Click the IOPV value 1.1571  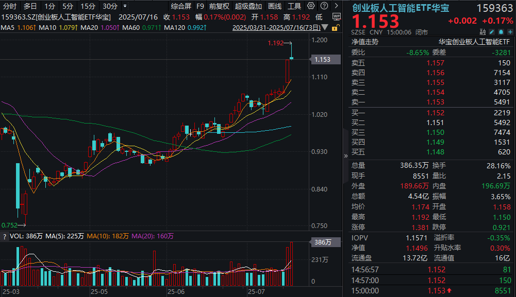417,238
